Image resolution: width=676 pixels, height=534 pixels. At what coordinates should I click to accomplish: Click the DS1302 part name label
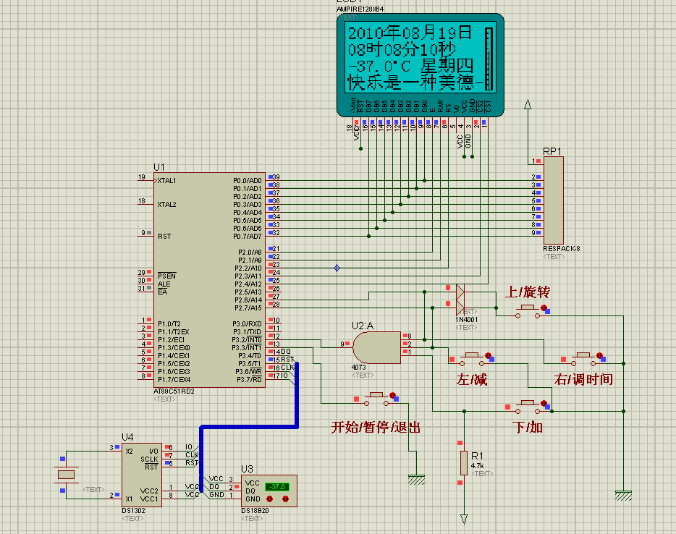coord(134,511)
